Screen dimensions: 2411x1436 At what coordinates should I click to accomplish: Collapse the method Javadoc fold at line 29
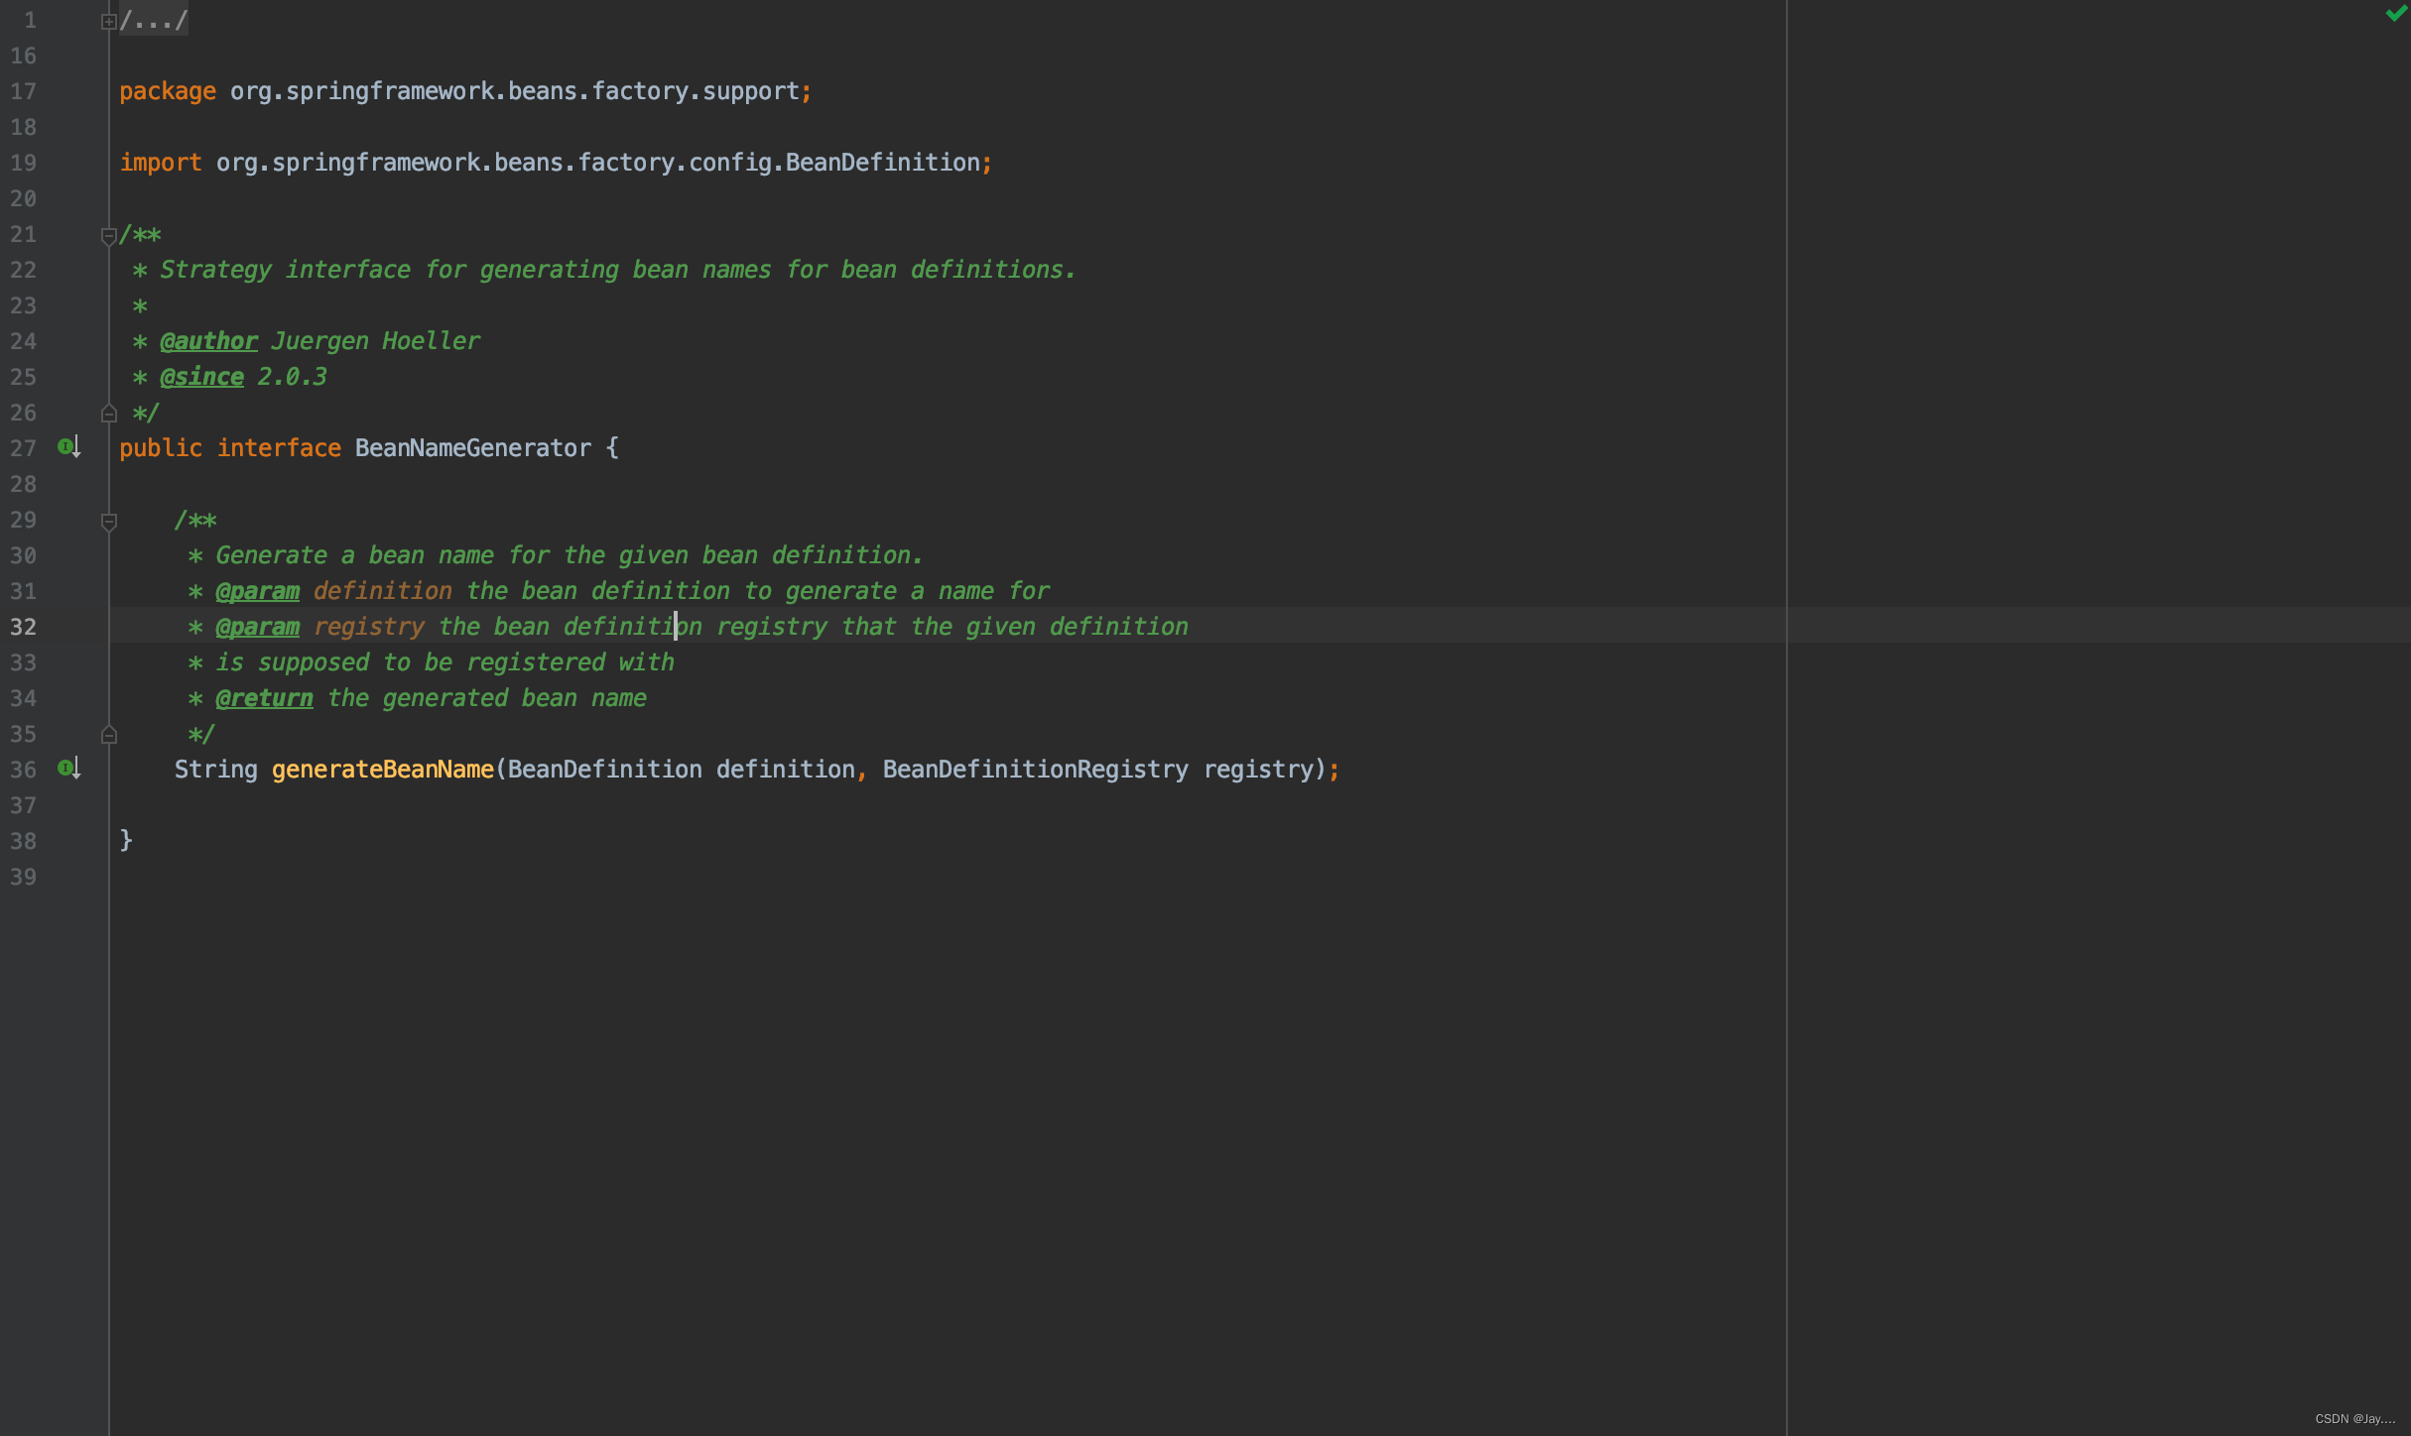click(109, 521)
